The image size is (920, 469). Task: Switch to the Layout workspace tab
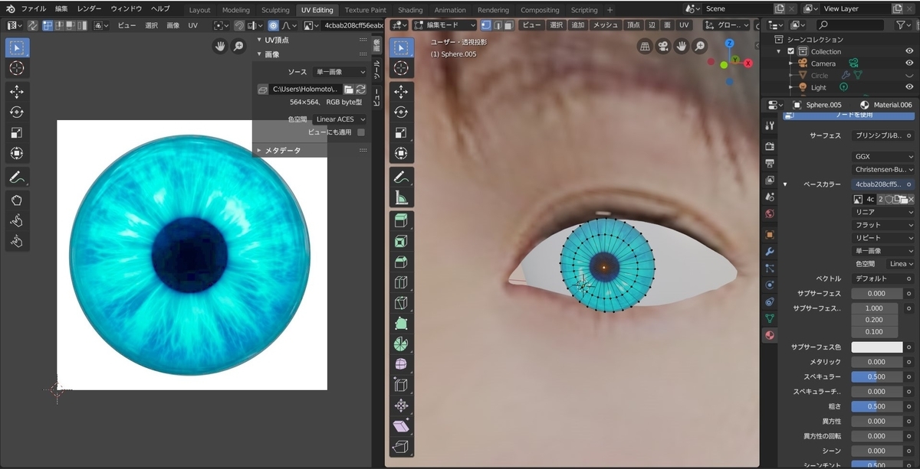[x=199, y=10]
